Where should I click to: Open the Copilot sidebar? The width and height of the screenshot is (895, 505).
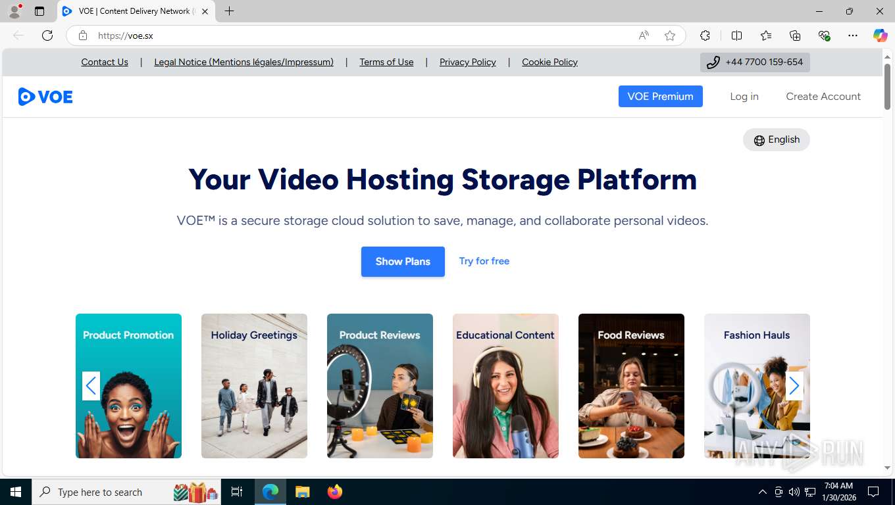(x=880, y=36)
